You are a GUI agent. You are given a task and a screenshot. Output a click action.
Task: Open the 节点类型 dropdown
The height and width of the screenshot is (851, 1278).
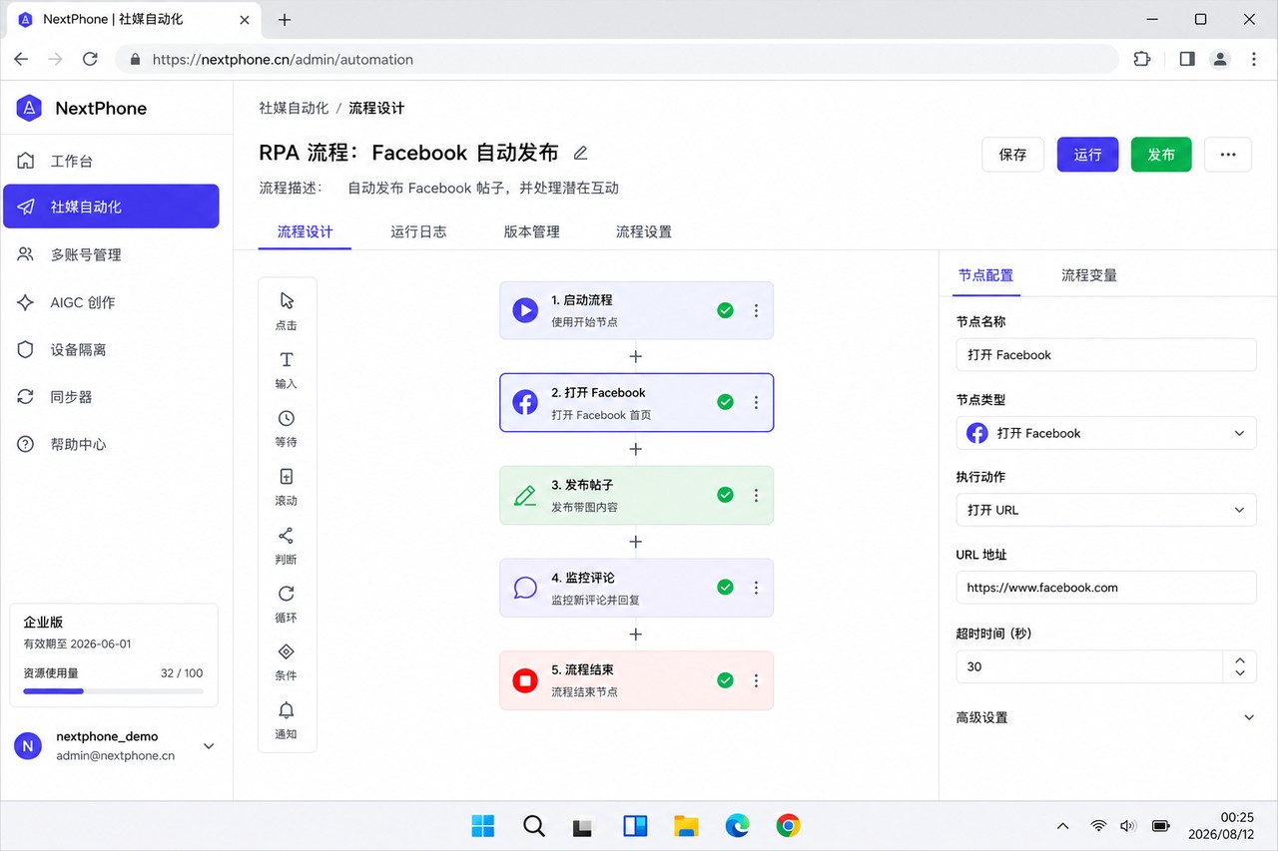coord(1106,433)
